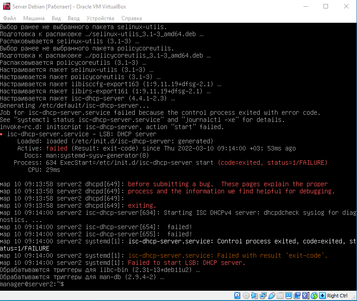Screen dimensions: 357x301
Task: Click the Right Ctrl host key label
Action: pos(337,296)
